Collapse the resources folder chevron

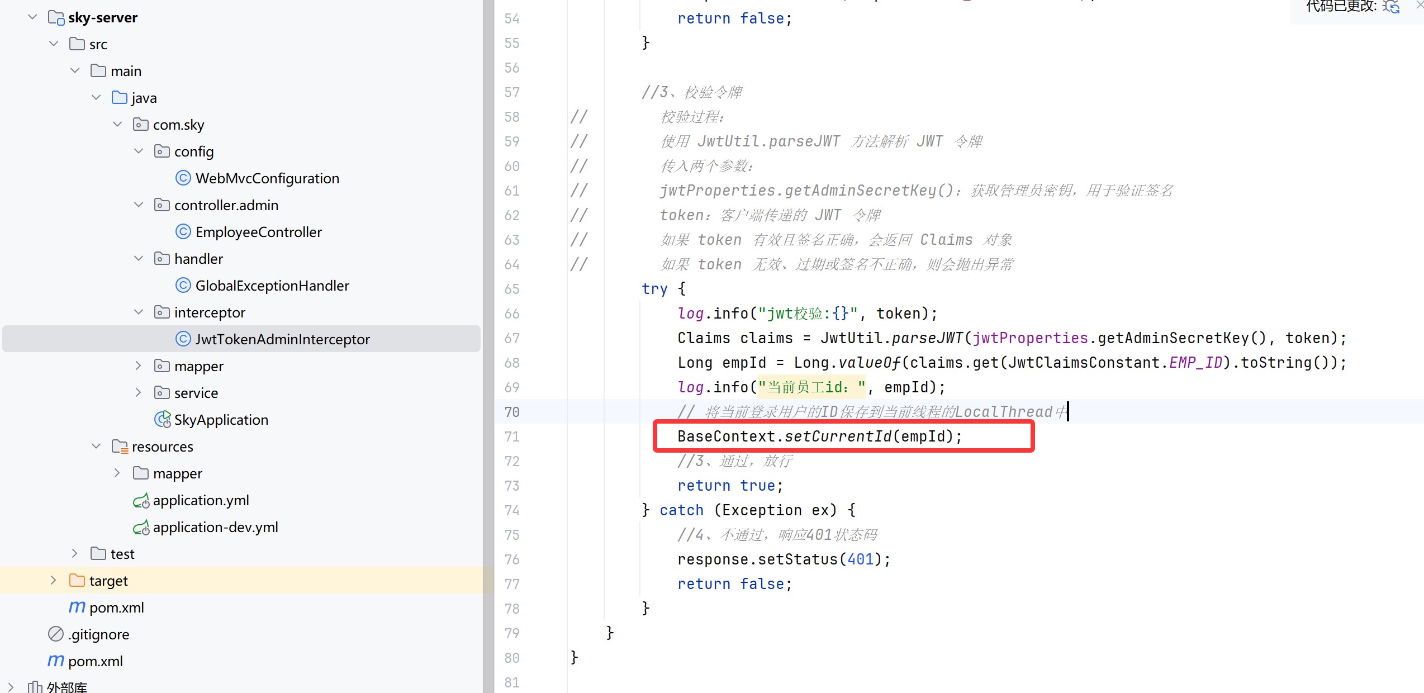click(96, 447)
